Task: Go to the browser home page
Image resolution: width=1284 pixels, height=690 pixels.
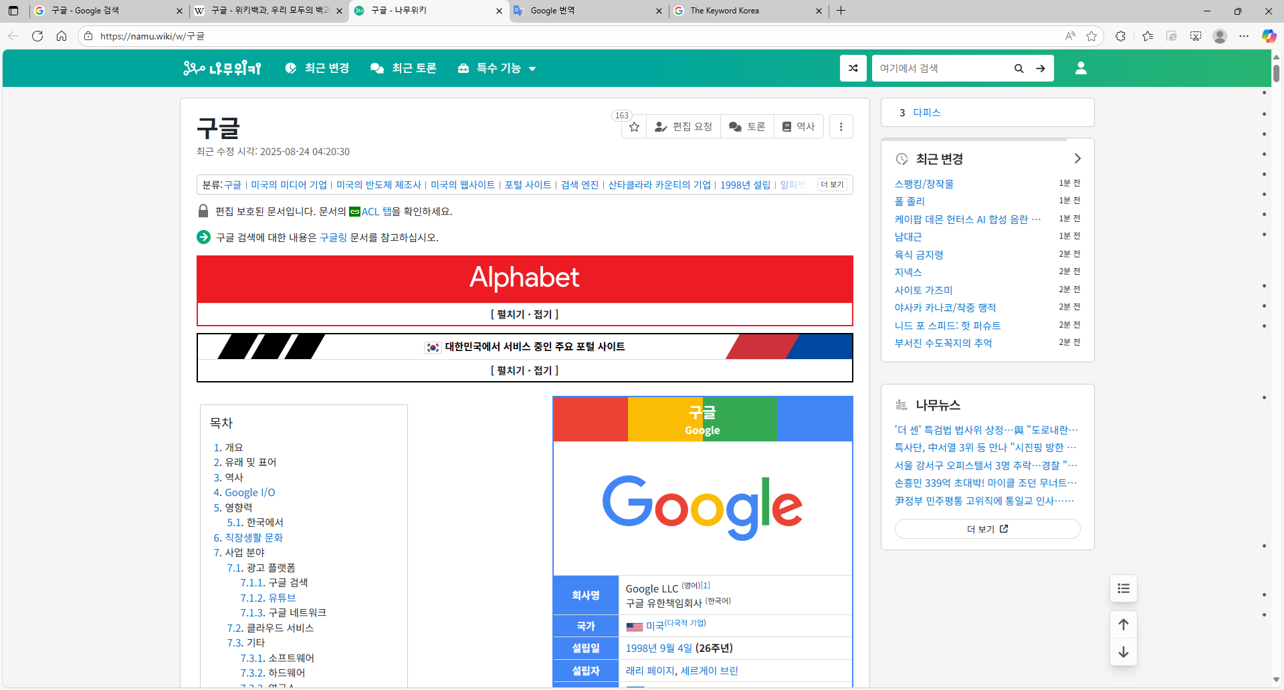Action: pos(62,36)
